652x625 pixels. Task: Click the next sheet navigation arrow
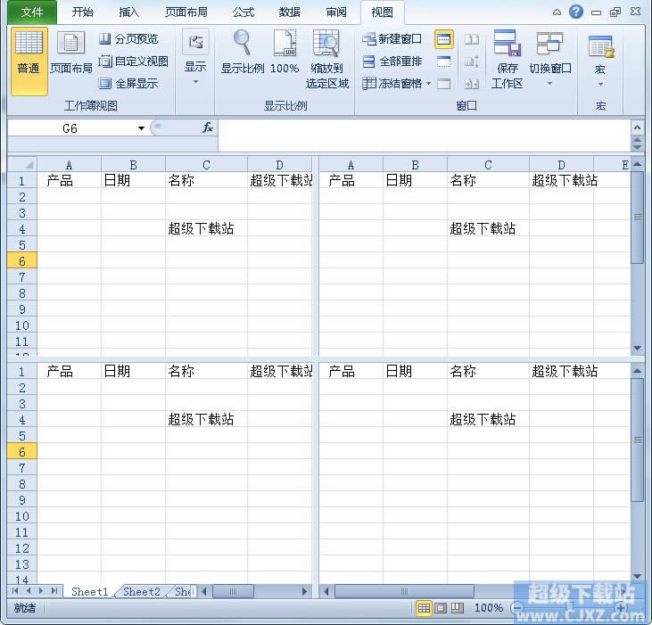coord(41,591)
